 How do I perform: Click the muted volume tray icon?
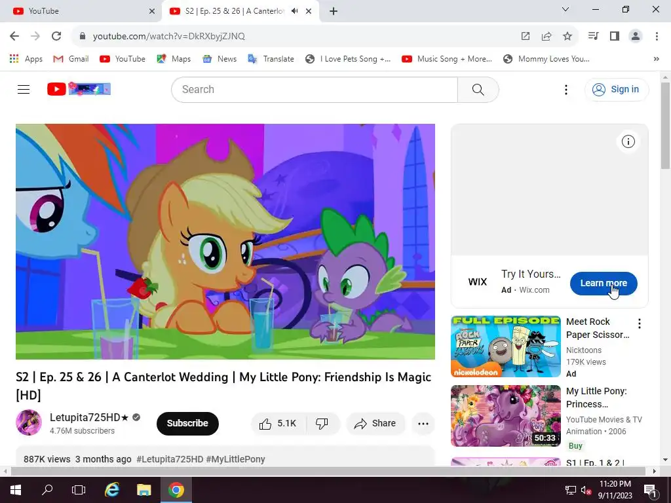586,490
